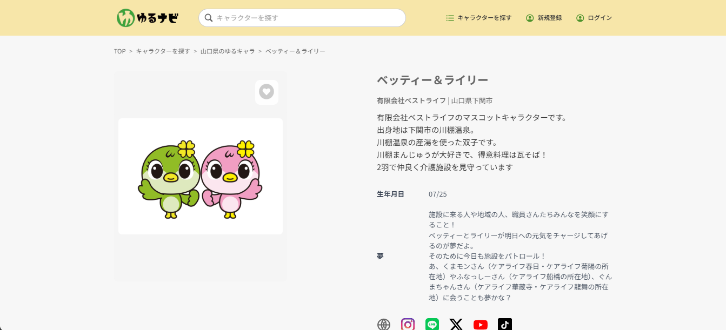Click the ベッティー＆ライリー breadcrumb item
The height and width of the screenshot is (330, 726).
(295, 51)
